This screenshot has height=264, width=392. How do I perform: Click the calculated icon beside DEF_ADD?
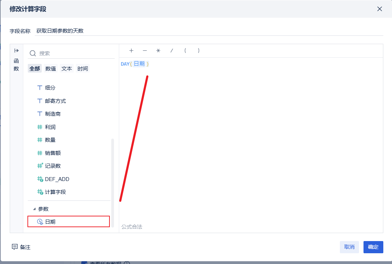40,179
